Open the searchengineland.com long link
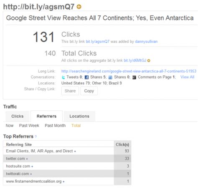This screenshot has width=198, height=189. coord(129,71)
